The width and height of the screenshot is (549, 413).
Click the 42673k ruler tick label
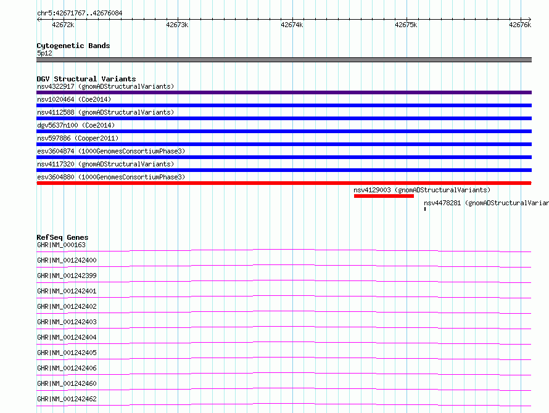point(177,25)
